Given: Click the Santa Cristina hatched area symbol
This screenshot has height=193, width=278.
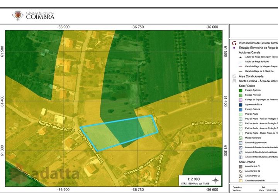Looking at the screenshot, I should pos(234,81).
